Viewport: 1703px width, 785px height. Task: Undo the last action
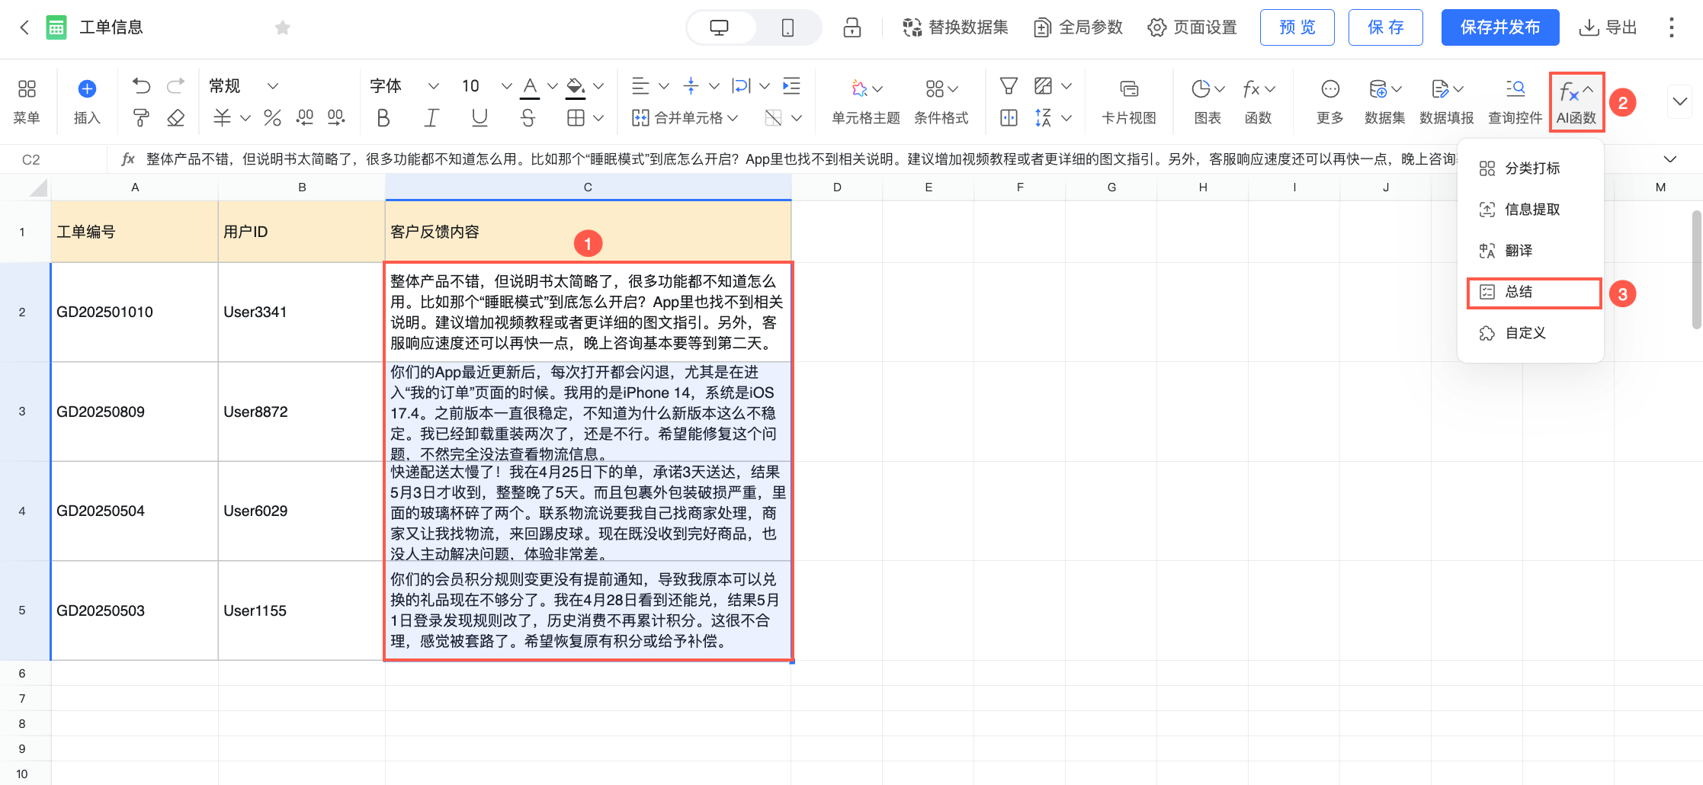coord(141,86)
